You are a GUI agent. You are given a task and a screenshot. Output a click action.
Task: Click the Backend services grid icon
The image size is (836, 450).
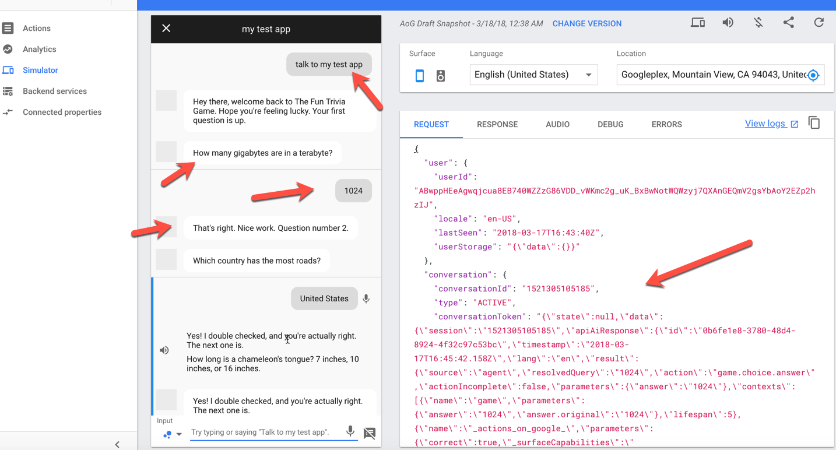point(8,91)
